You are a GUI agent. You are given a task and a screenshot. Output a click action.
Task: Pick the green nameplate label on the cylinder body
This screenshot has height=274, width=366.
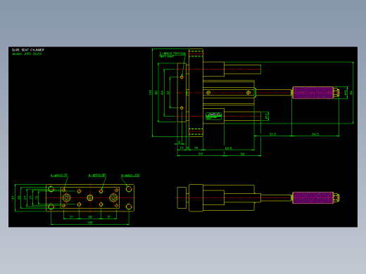[213, 116]
